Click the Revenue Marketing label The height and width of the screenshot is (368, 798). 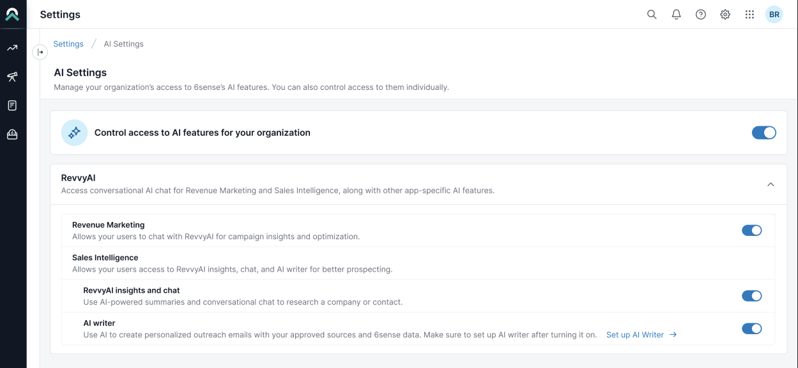[x=109, y=225]
